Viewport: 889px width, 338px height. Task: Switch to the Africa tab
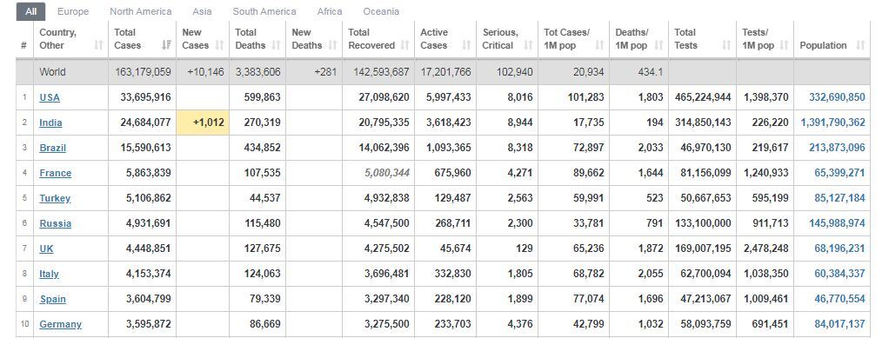(x=330, y=11)
